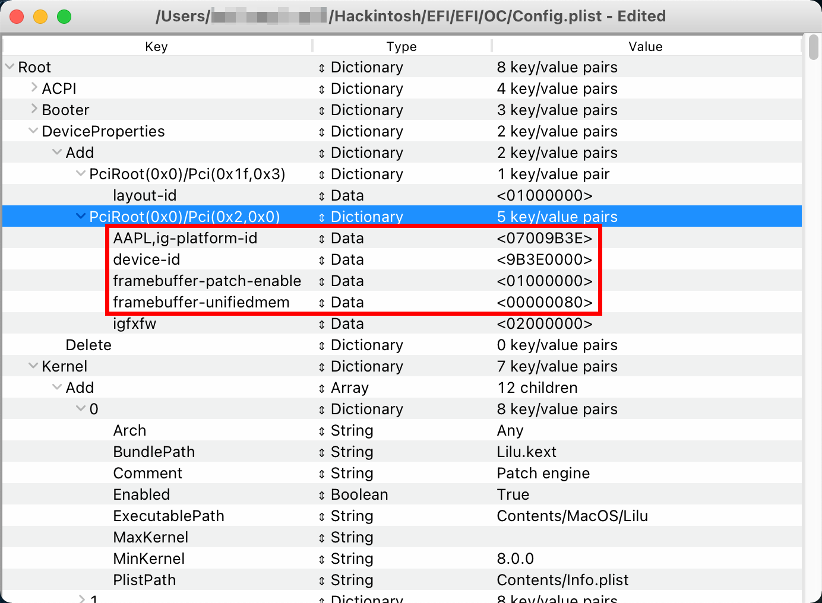This screenshot has height=603, width=822.
Task: Click the MinKernel value 8.0.0
Action: pos(515,558)
